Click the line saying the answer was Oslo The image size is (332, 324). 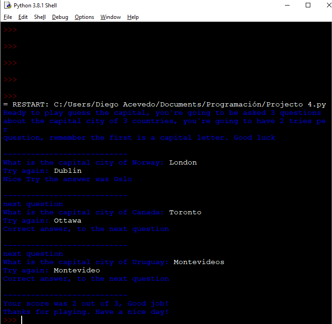(x=67, y=179)
